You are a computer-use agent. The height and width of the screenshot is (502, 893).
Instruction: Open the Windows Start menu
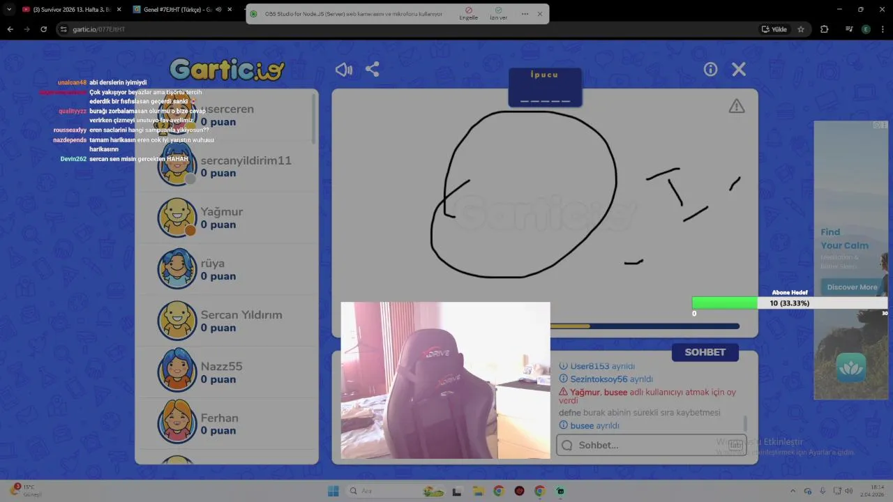[x=333, y=491]
